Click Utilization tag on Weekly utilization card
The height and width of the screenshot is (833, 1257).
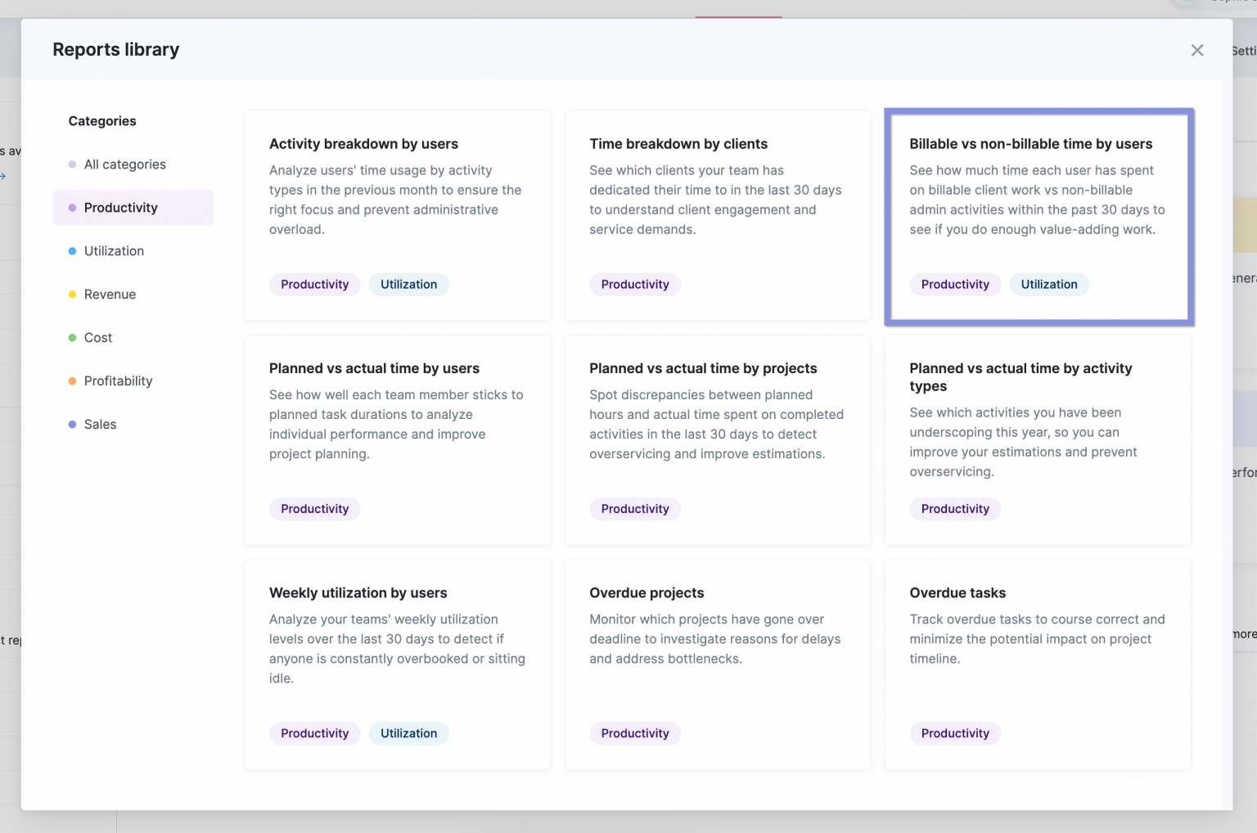pyautogui.click(x=408, y=733)
